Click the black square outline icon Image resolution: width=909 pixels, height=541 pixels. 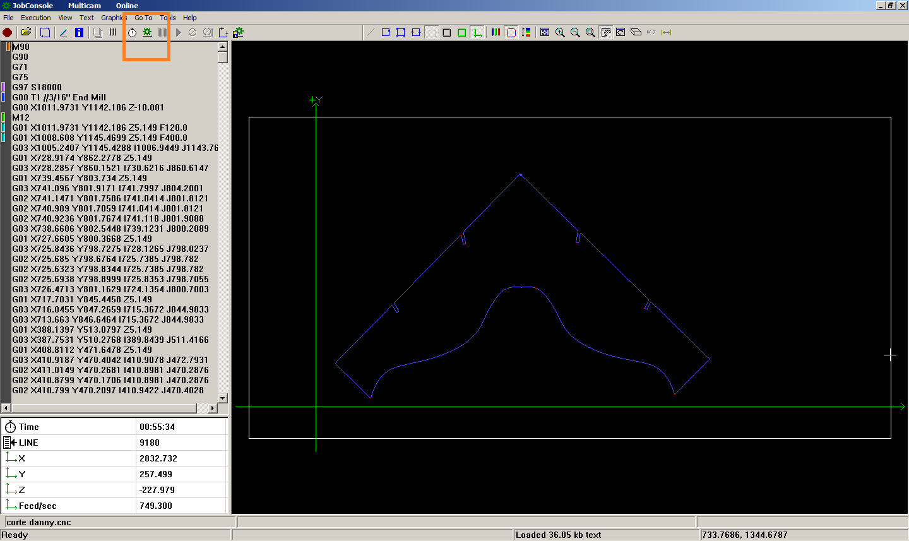[x=447, y=32]
